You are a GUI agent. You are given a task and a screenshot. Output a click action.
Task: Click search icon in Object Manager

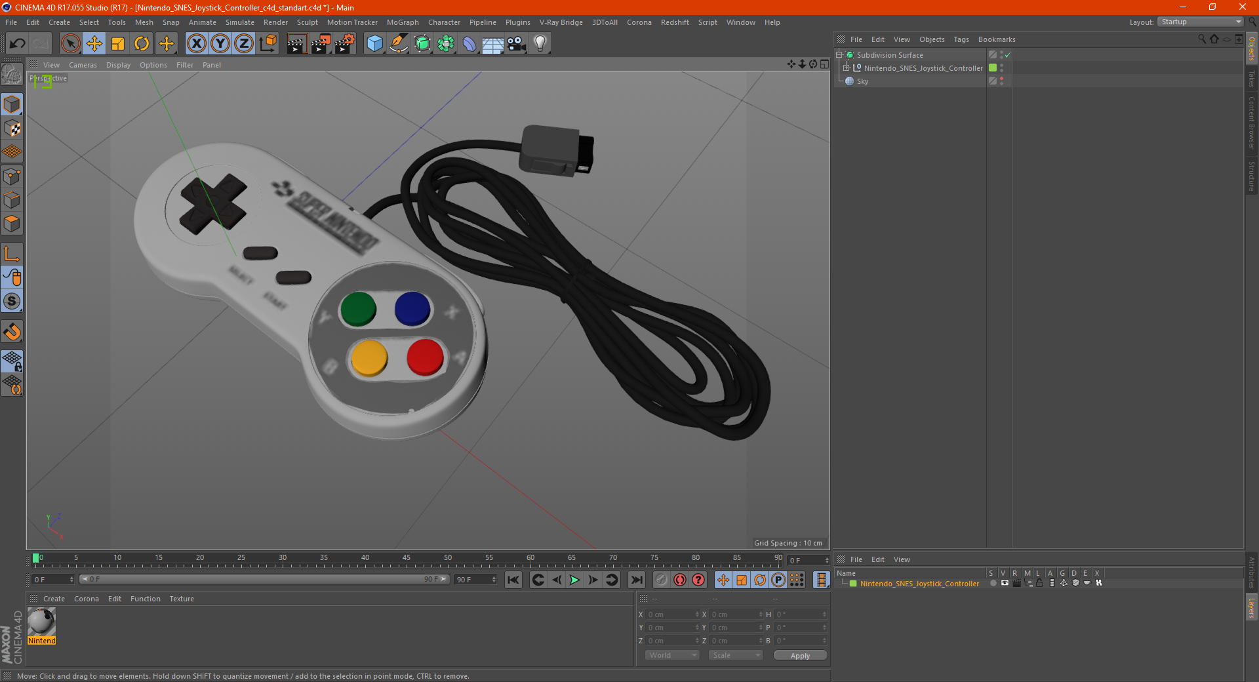tap(1201, 39)
